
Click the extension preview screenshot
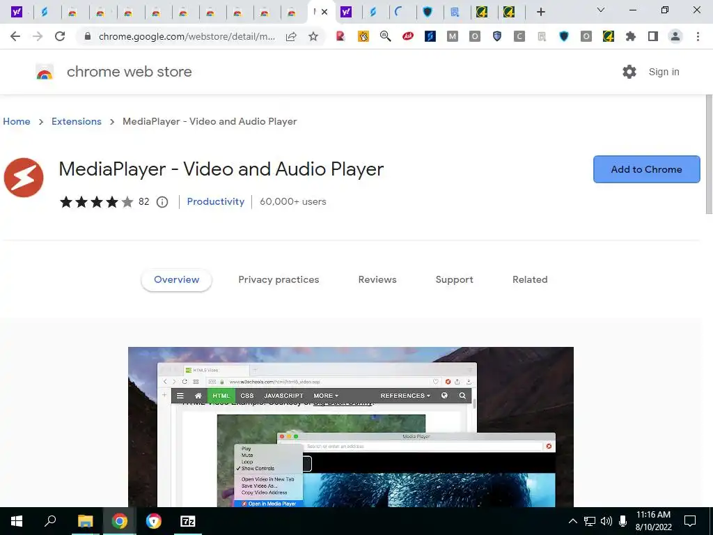click(x=351, y=427)
